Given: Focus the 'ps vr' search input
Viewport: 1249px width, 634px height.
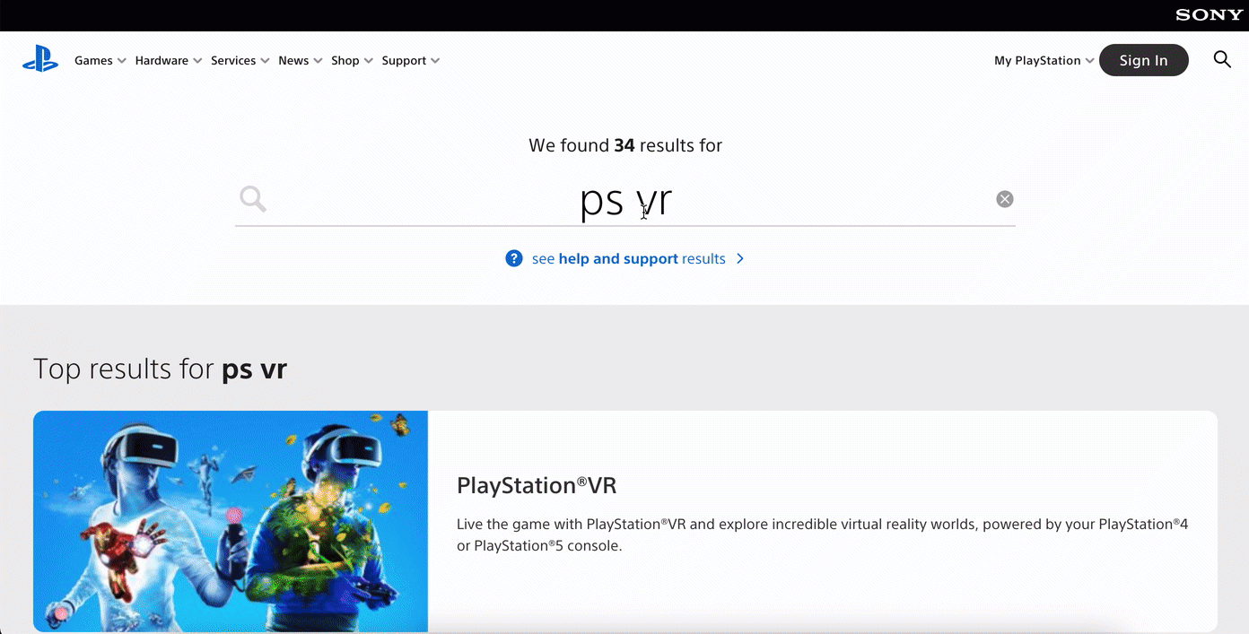Looking at the screenshot, I should 625,200.
